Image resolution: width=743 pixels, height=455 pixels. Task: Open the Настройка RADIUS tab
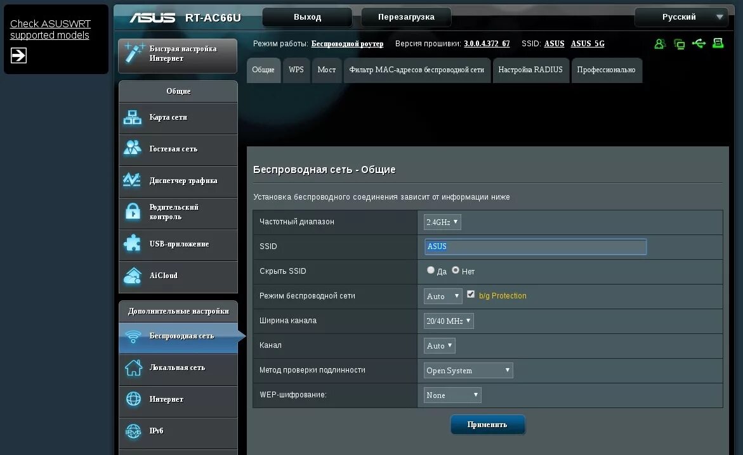coord(530,70)
